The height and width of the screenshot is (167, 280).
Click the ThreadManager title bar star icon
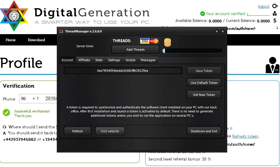(x=61, y=31)
